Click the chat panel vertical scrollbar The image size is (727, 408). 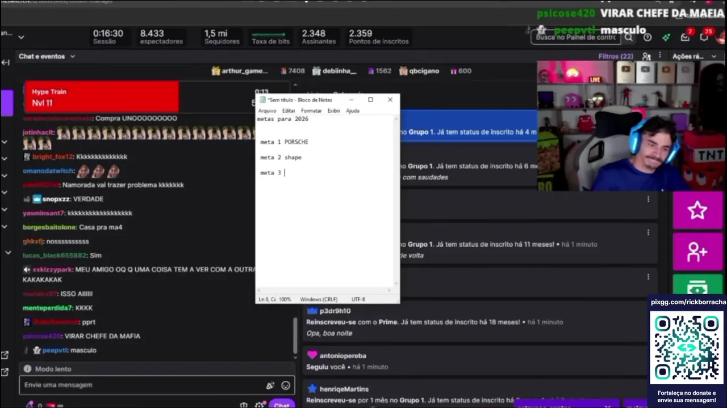point(295,334)
